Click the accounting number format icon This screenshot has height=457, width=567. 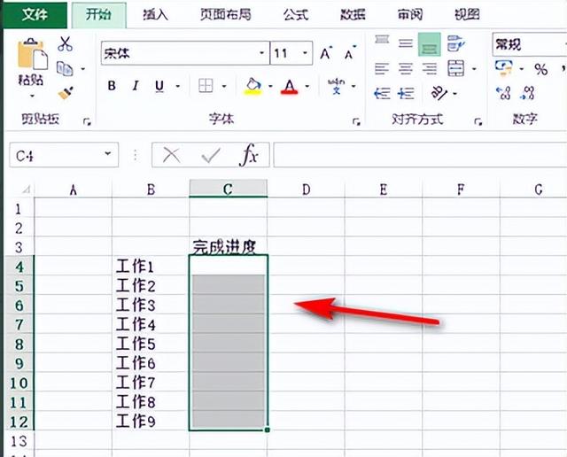504,68
